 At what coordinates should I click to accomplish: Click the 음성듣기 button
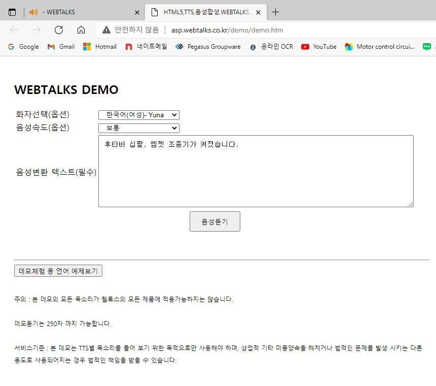(x=214, y=221)
